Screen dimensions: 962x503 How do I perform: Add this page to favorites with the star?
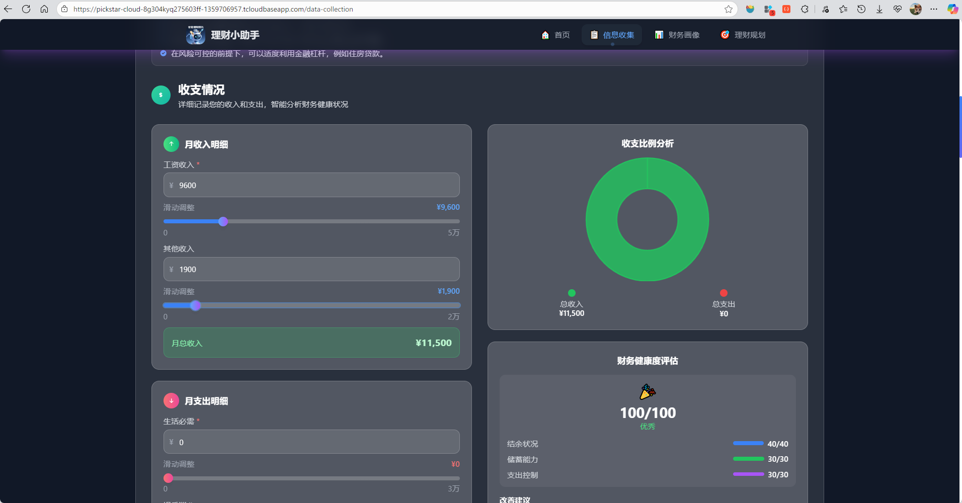(729, 9)
